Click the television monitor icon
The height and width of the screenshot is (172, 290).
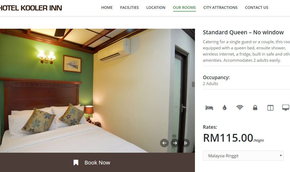coord(285,108)
